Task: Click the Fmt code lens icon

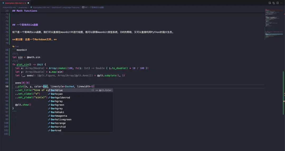Action: 13,46
